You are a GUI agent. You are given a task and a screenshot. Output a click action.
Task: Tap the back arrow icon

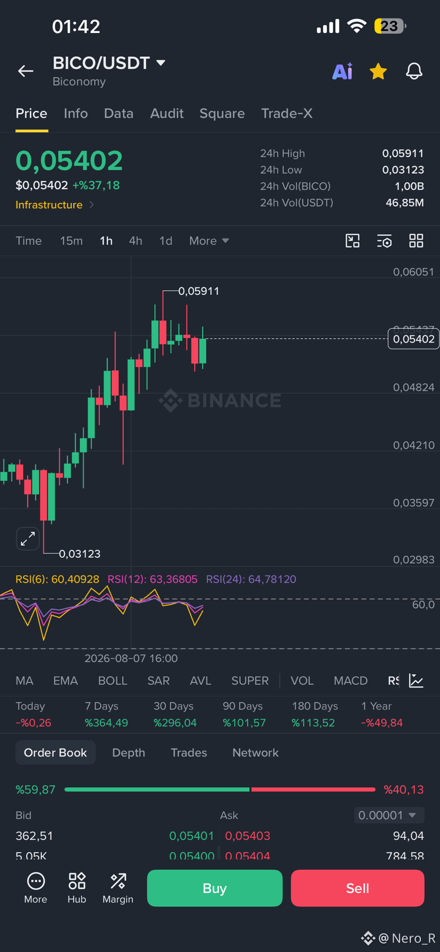(26, 71)
